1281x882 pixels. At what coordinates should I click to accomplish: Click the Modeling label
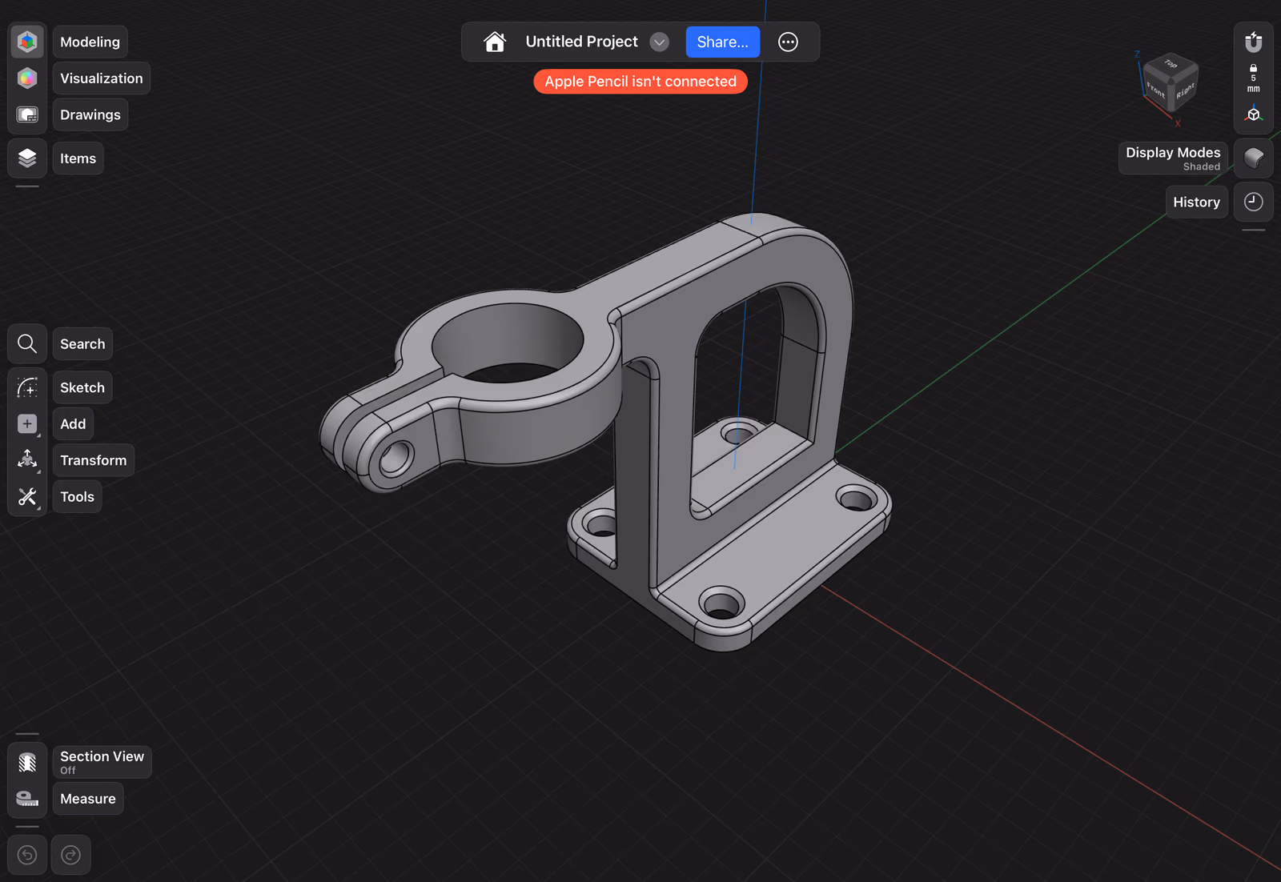point(90,42)
